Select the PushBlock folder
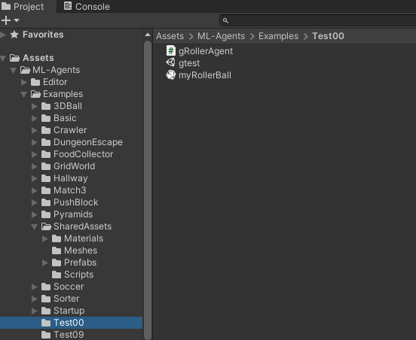Viewport: 416px width, 340px height. point(71,202)
